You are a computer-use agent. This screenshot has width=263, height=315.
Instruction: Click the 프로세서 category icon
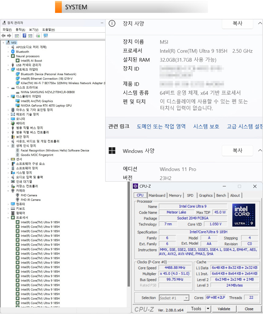[x=13, y=217]
